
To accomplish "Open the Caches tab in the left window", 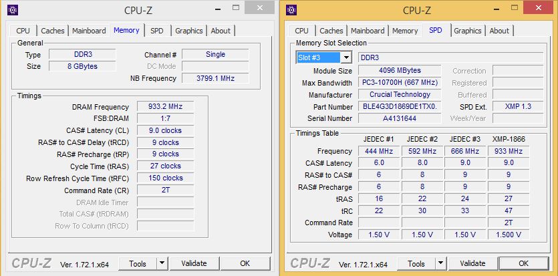I will point(52,31).
